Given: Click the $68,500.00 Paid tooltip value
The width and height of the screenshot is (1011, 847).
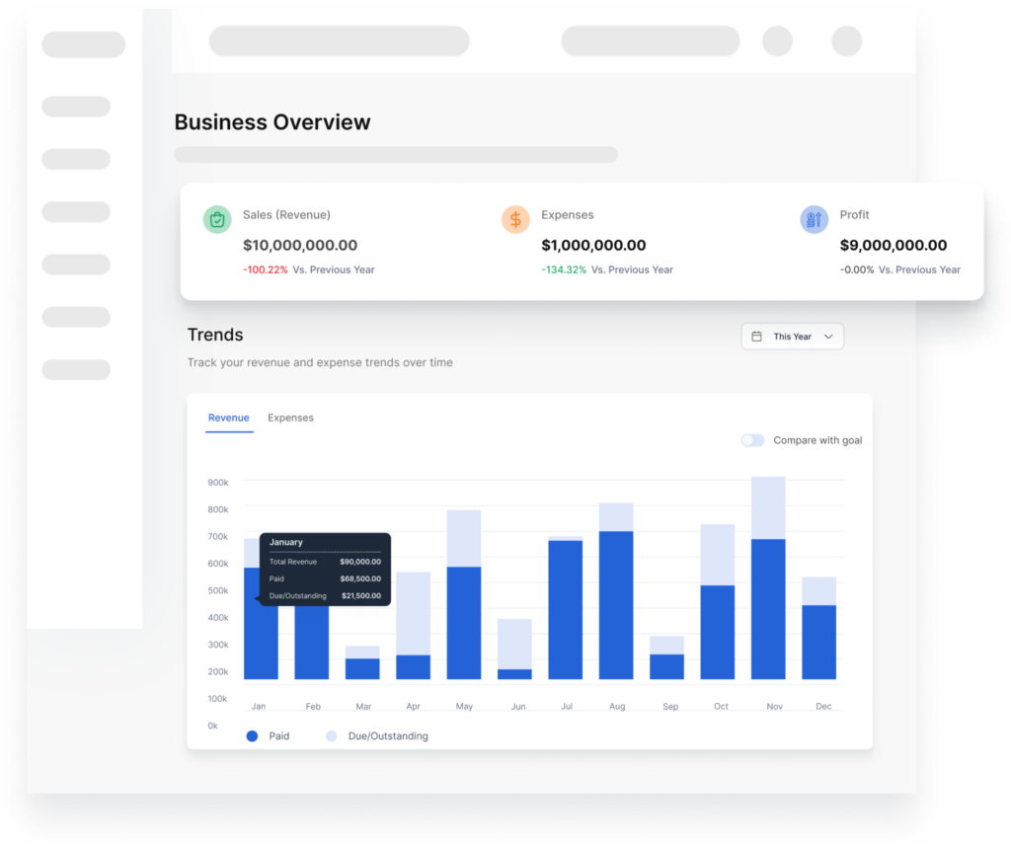Looking at the screenshot, I should point(360,578).
